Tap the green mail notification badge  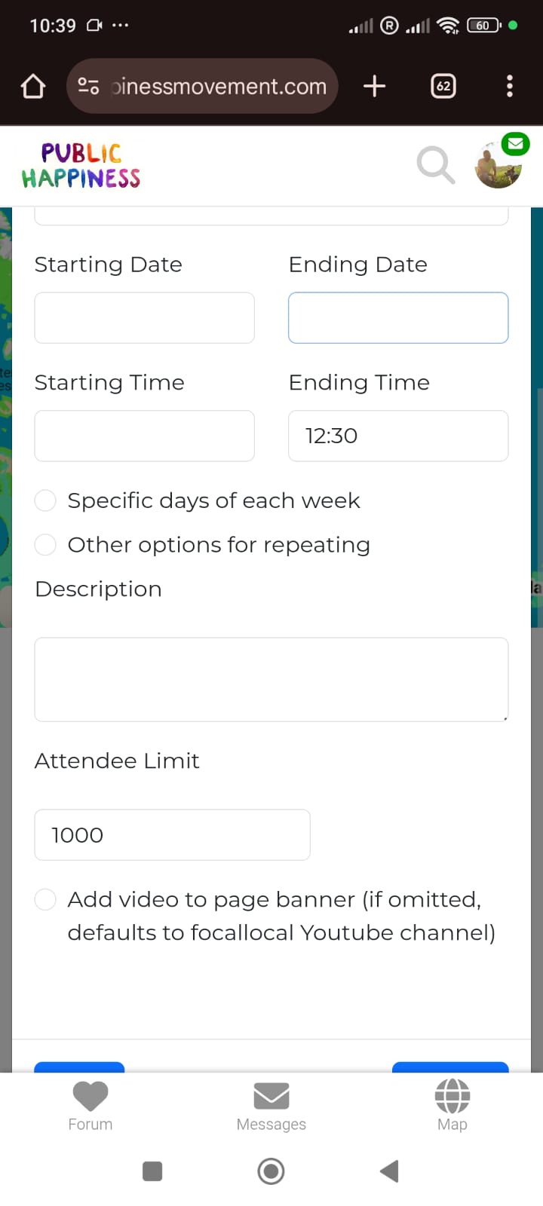click(516, 143)
